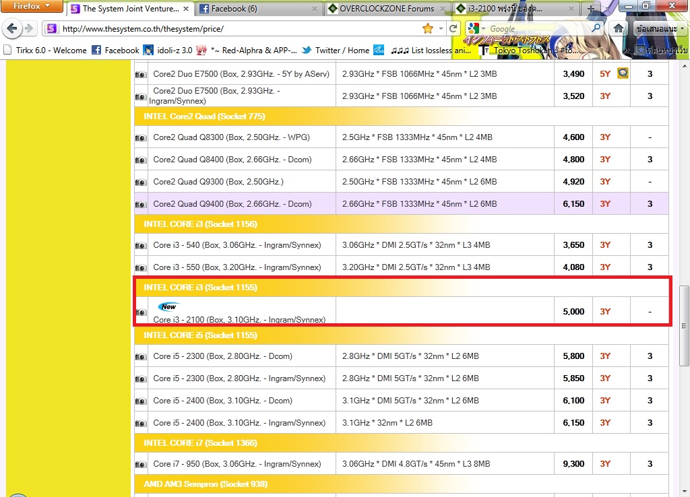
Task: Click the site favicon in address bar
Action: (51, 28)
